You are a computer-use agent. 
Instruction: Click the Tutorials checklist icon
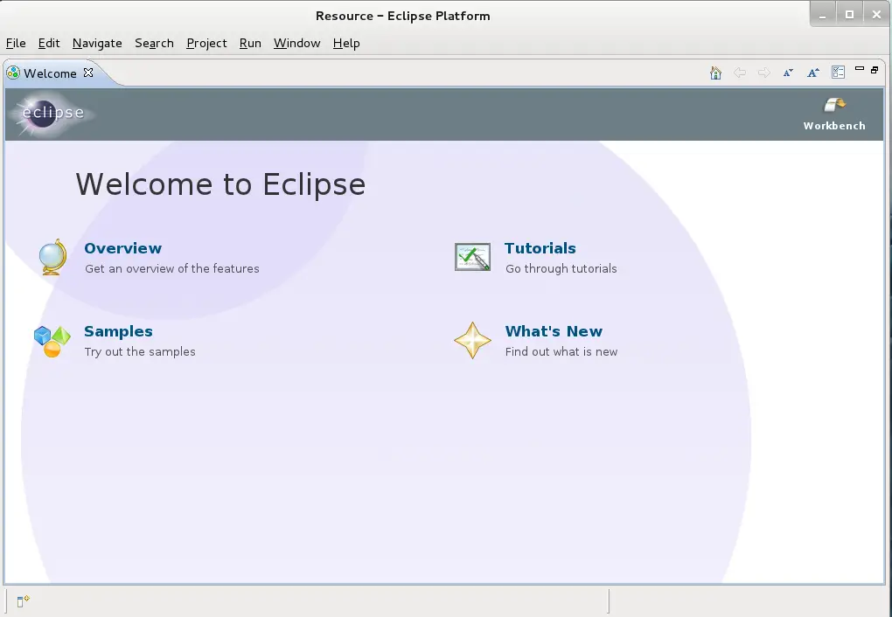[x=473, y=257]
